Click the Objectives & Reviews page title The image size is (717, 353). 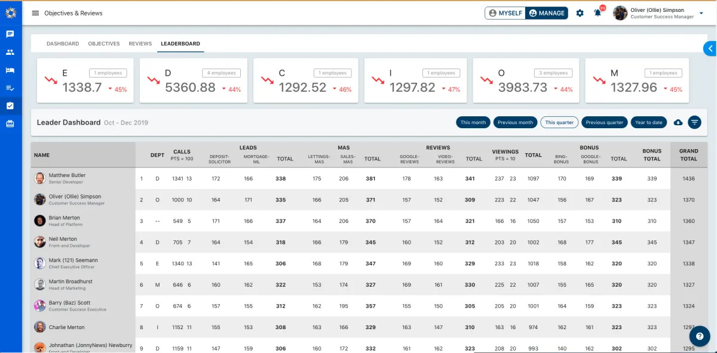tap(73, 13)
